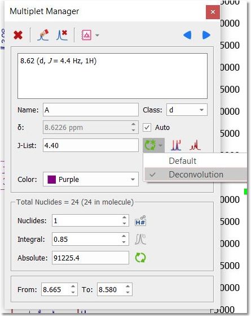The height and width of the screenshot is (317, 251).
Task: Select Deconvolution from the J calculation menu
Action: pos(195,175)
